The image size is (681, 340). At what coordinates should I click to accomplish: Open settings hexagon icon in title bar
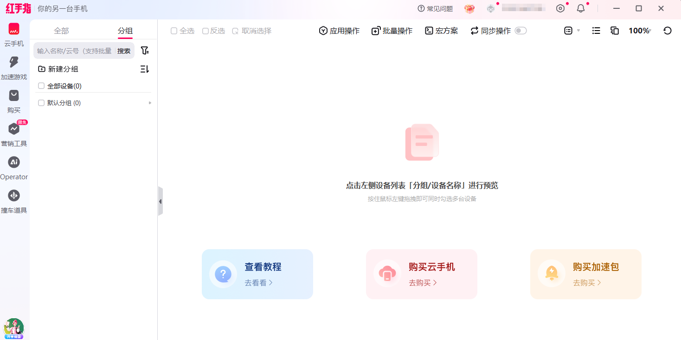[560, 8]
